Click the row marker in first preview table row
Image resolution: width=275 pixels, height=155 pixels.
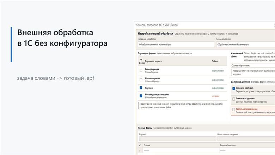point(140,150)
